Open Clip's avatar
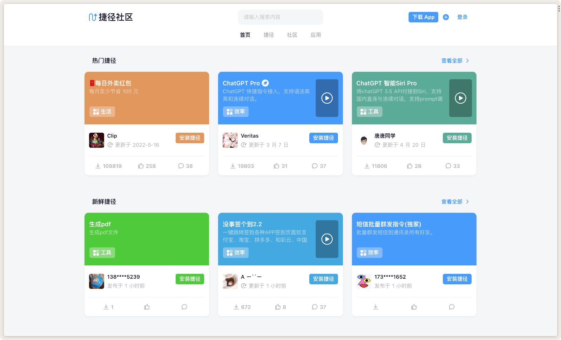561x340 pixels. pos(96,140)
